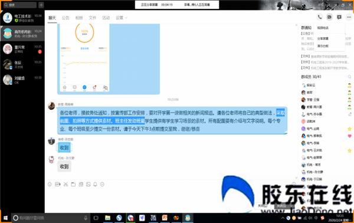Click the picture icon to send an image
This screenshot has height=223, width=354.
[88, 185]
